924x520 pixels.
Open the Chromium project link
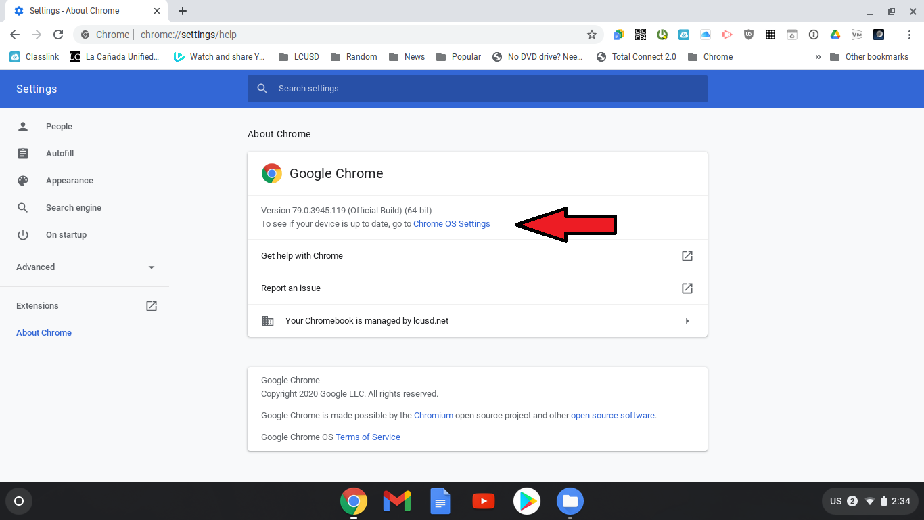pyautogui.click(x=434, y=416)
